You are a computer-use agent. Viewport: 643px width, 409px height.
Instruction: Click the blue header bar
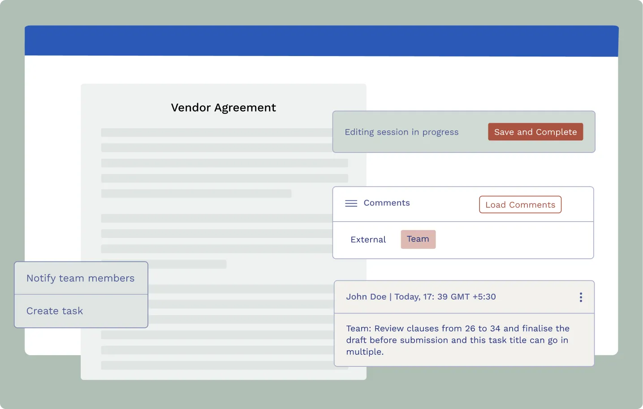click(x=321, y=40)
